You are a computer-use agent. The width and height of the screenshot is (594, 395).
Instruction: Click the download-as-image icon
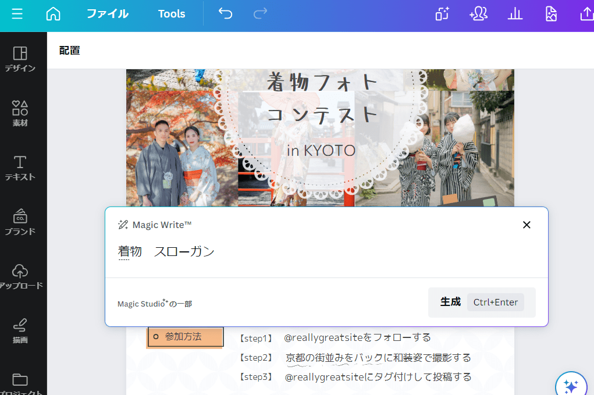coord(551,14)
